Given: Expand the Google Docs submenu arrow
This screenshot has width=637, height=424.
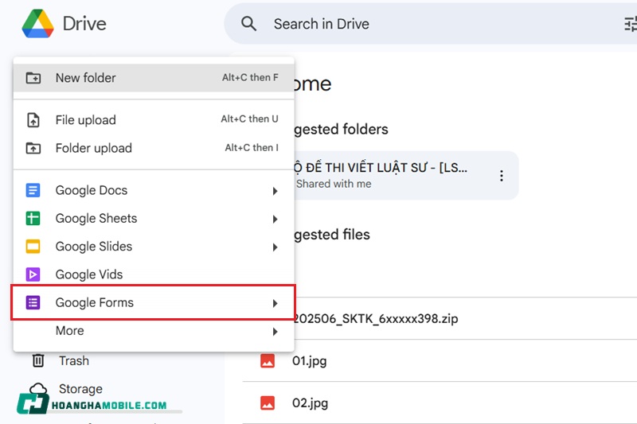Looking at the screenshot, I should tap(275, 191).
